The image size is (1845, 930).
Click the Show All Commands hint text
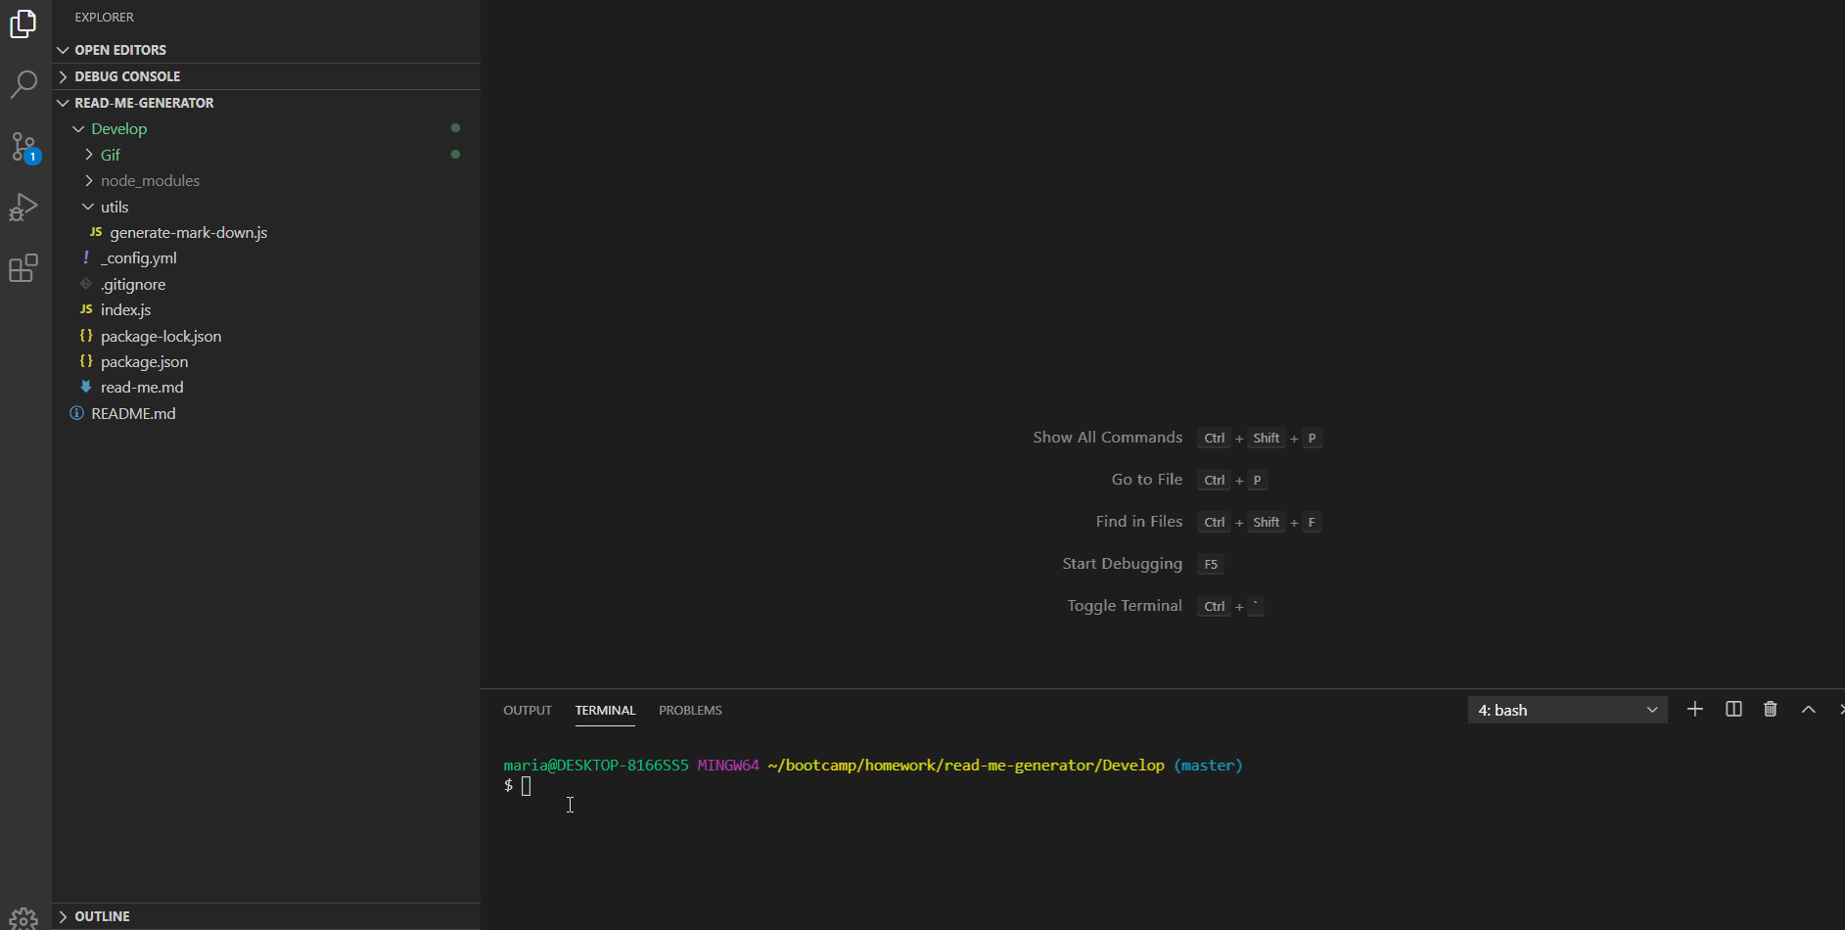pyautogui.click(x=1107, y=438)
